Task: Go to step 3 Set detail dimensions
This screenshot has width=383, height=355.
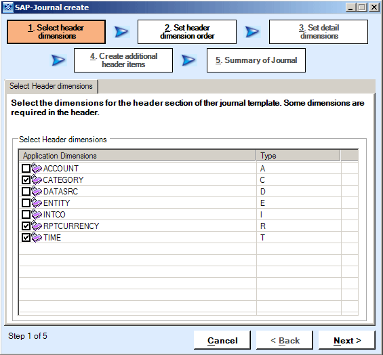Action: coord(319,32)
